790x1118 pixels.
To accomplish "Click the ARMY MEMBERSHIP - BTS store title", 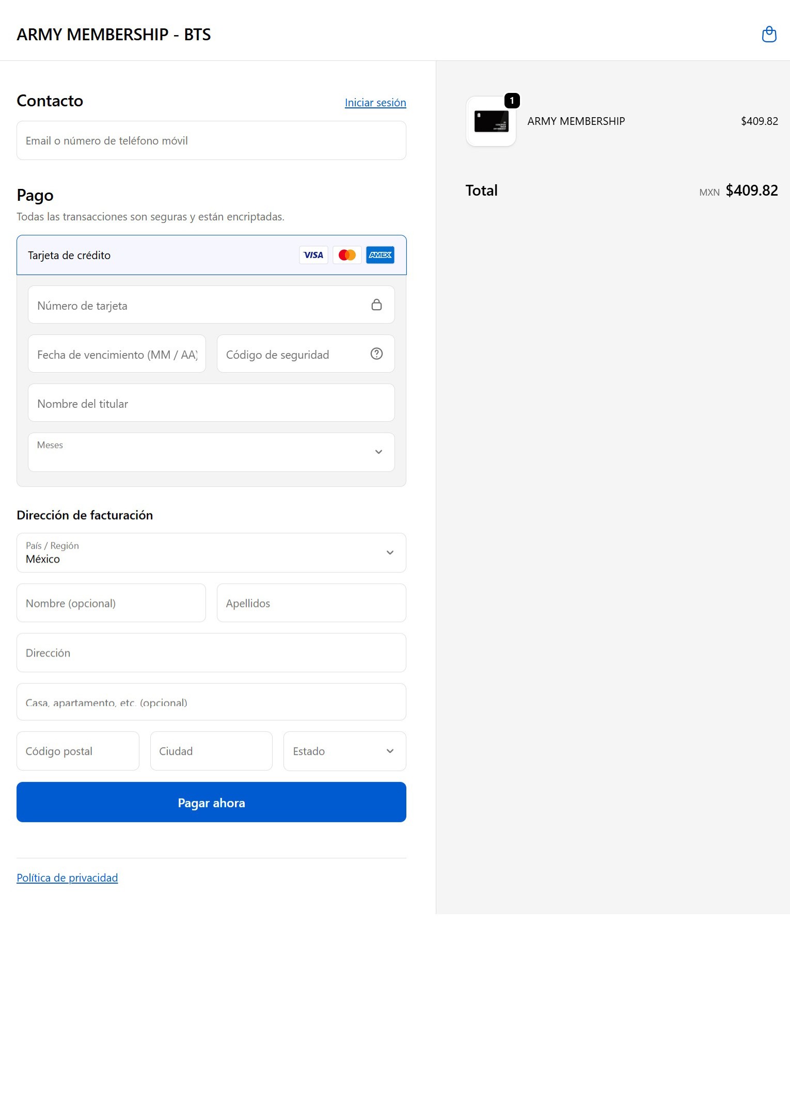I will (x=114, y=35).
